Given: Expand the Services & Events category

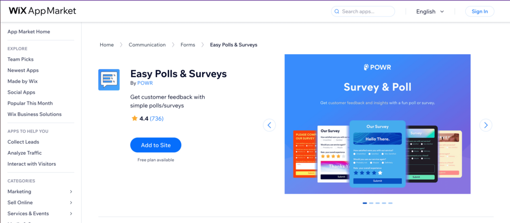Looking at the screenshot, I should pos(40,214).
